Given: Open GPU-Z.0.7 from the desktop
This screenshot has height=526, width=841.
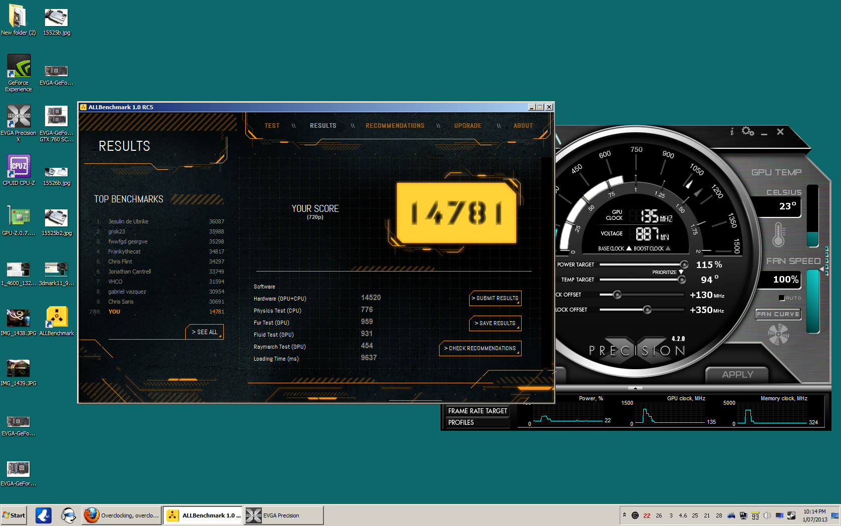Looking at the screenshot, I should pos(19,221).
